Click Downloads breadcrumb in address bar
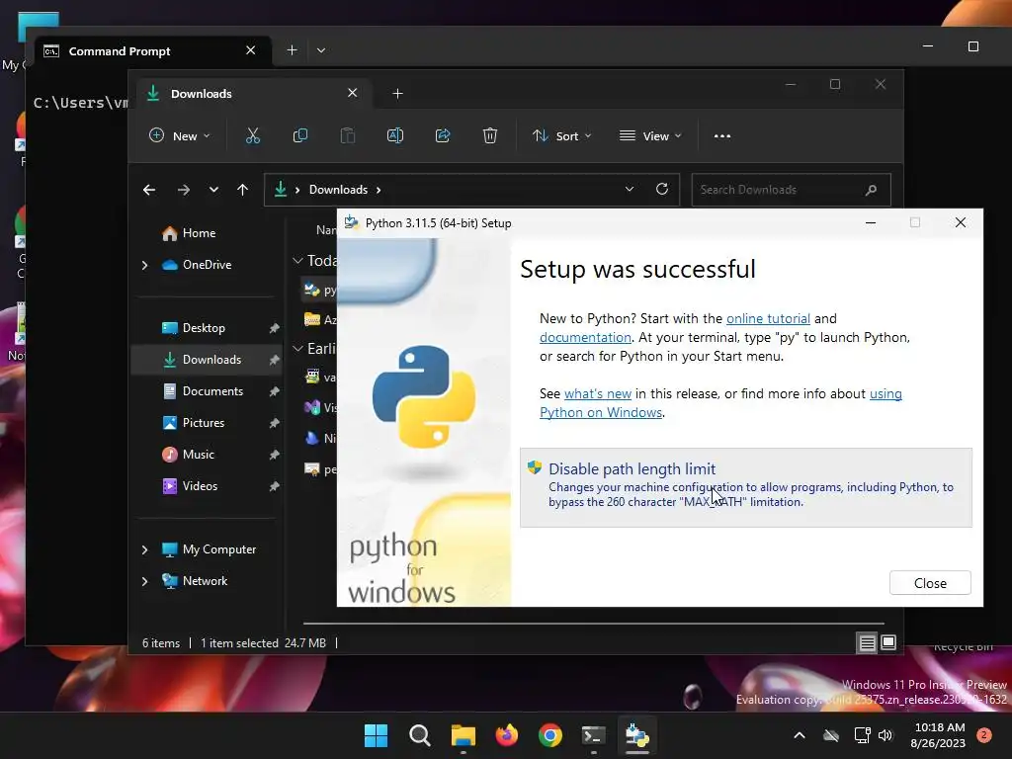Screen dimensions: 1012x759 (338, 190)
